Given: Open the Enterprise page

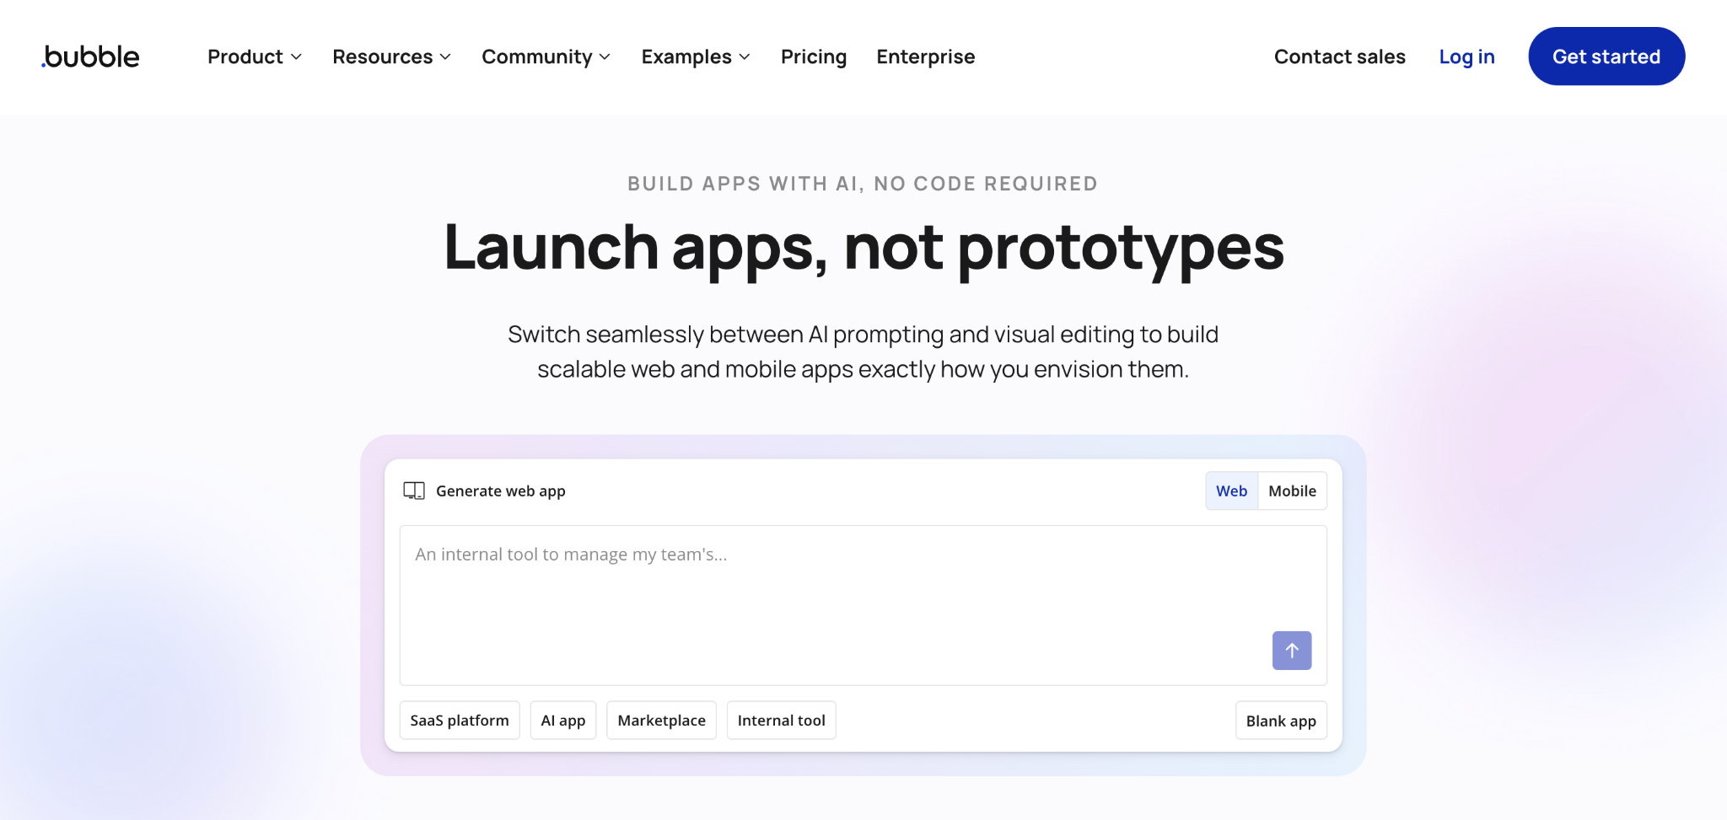Looking at the screenshot, I should (926, 56).
